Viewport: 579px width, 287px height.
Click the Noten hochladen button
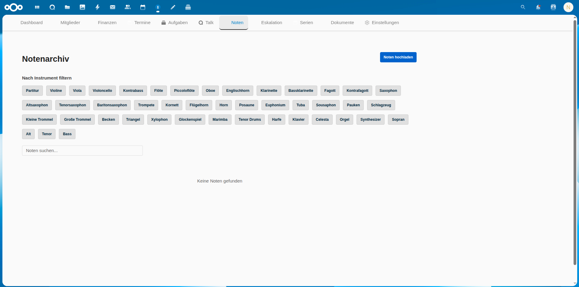(398, 57)
